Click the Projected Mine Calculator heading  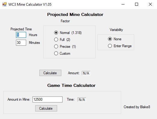click(x=75, y=14)
